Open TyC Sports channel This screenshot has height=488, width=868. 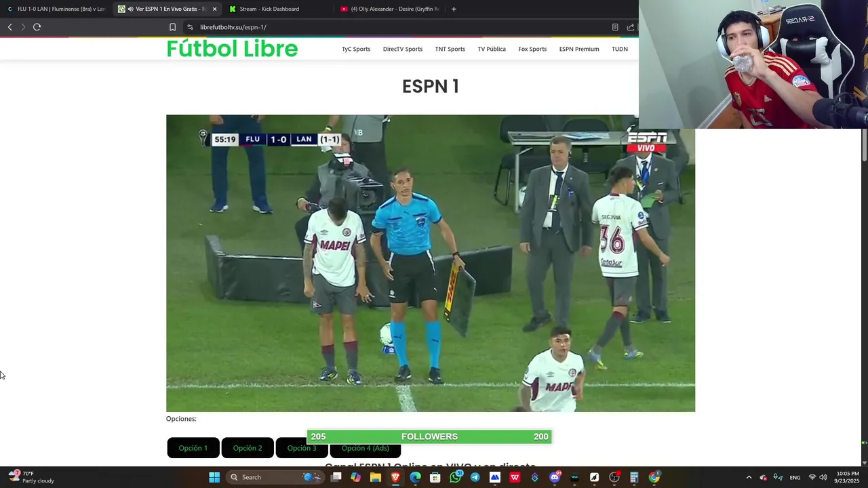click(x=356, y=49)
